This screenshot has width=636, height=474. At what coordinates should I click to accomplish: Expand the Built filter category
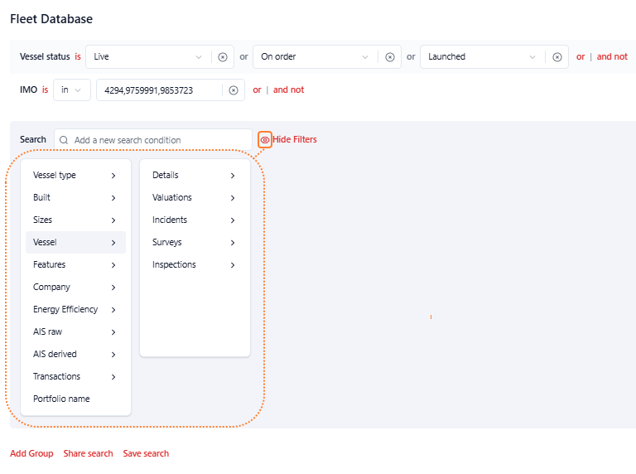pos(75,197)
